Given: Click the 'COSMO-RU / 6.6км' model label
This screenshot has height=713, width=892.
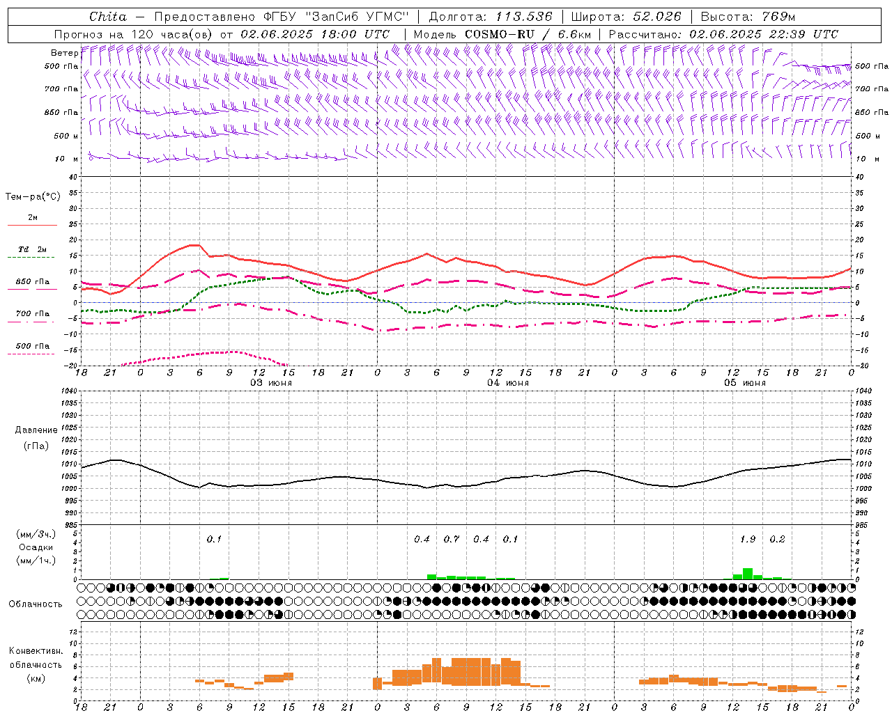Looking at the screenshot, I should (x=528, y=34).
